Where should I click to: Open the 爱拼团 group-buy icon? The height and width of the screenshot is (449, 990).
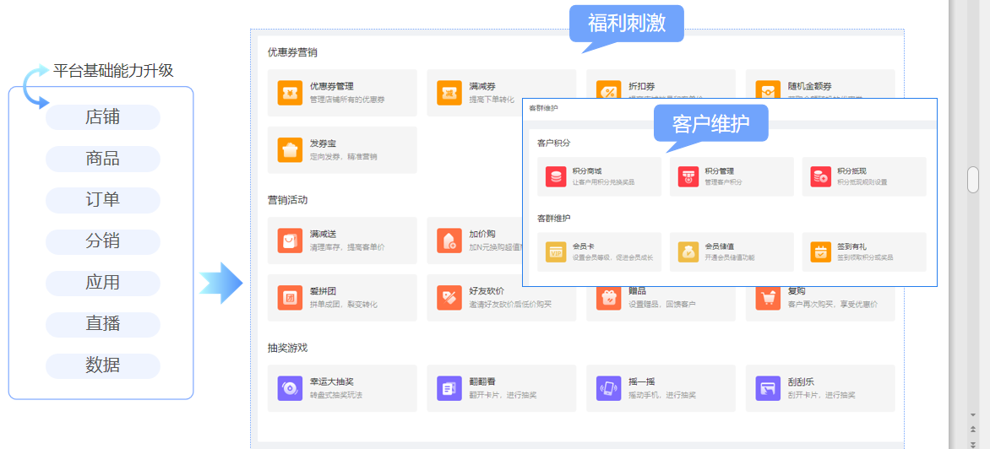pos(290,298)
